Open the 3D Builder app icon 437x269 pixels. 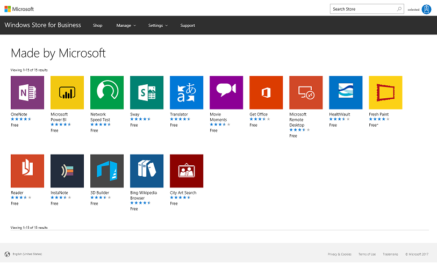pyautogui.click(x=107, y=171)
